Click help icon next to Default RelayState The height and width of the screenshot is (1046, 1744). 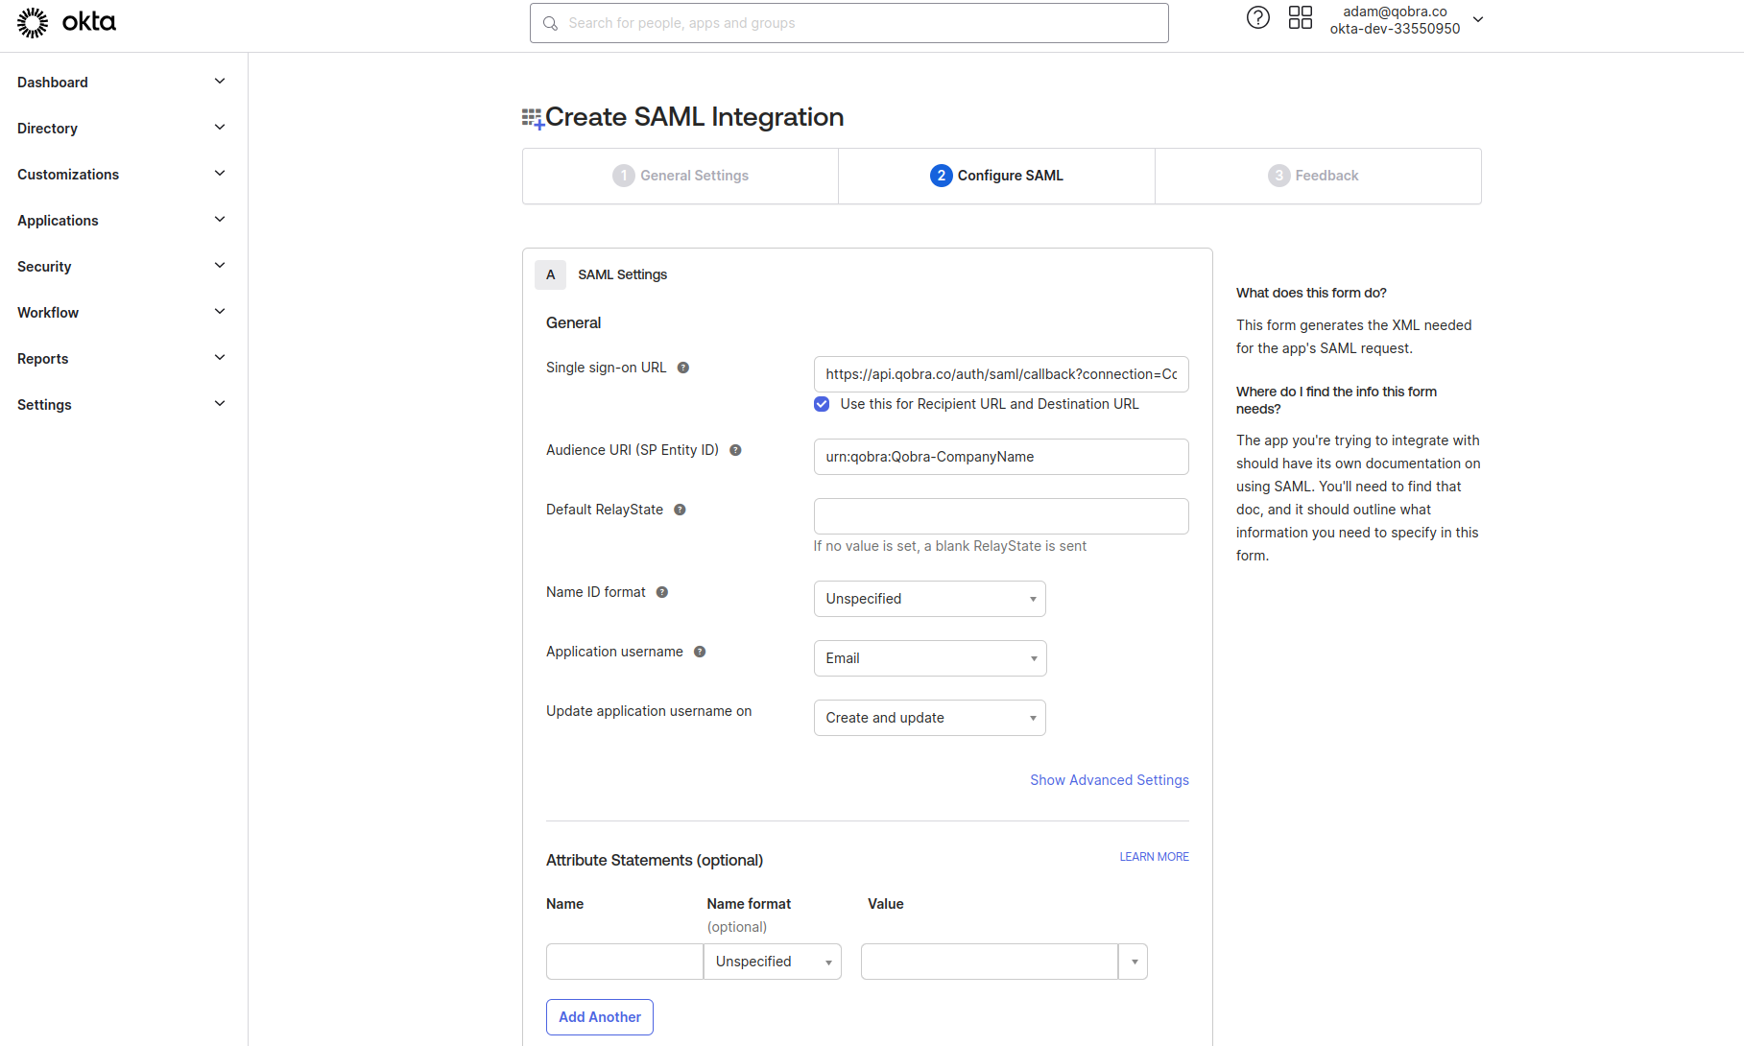(x=680, y=510)
